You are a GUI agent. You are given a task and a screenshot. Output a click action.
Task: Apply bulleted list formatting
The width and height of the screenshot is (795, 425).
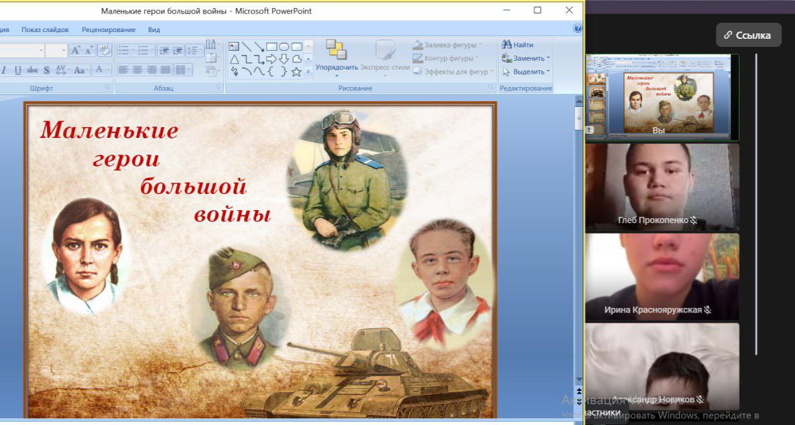pyautogui.click(x=125, y=50)
